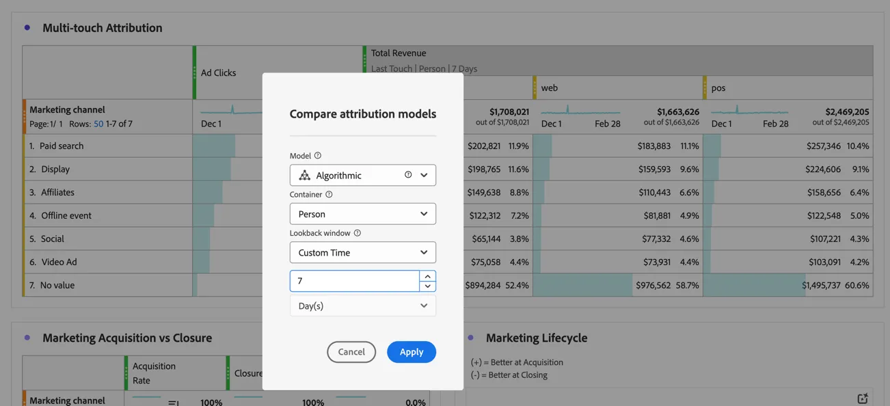Apply the attribution model comparison

tap(412, 352)
